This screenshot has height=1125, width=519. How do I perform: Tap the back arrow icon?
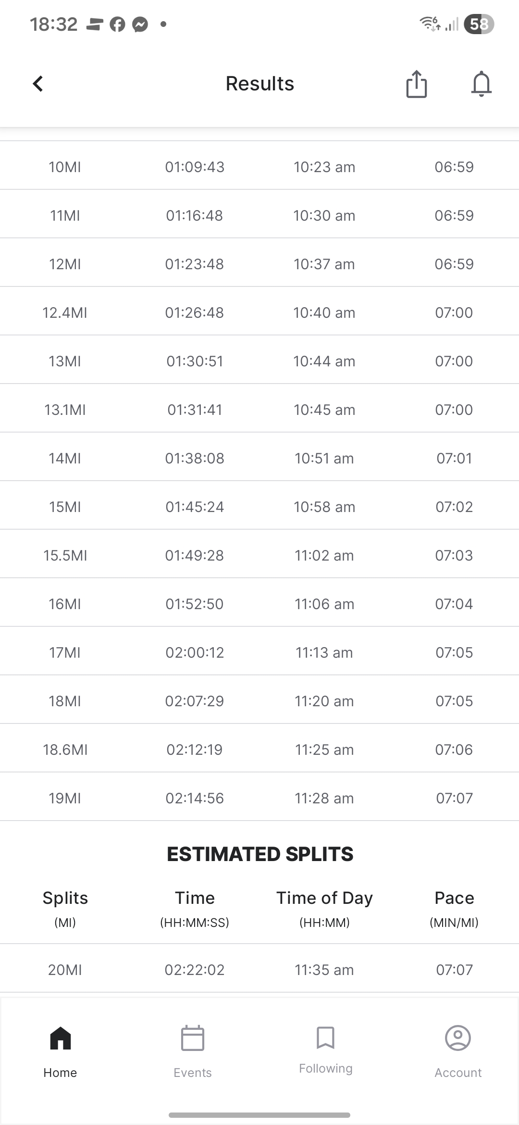pyautogui.click(x=38, y=84)
